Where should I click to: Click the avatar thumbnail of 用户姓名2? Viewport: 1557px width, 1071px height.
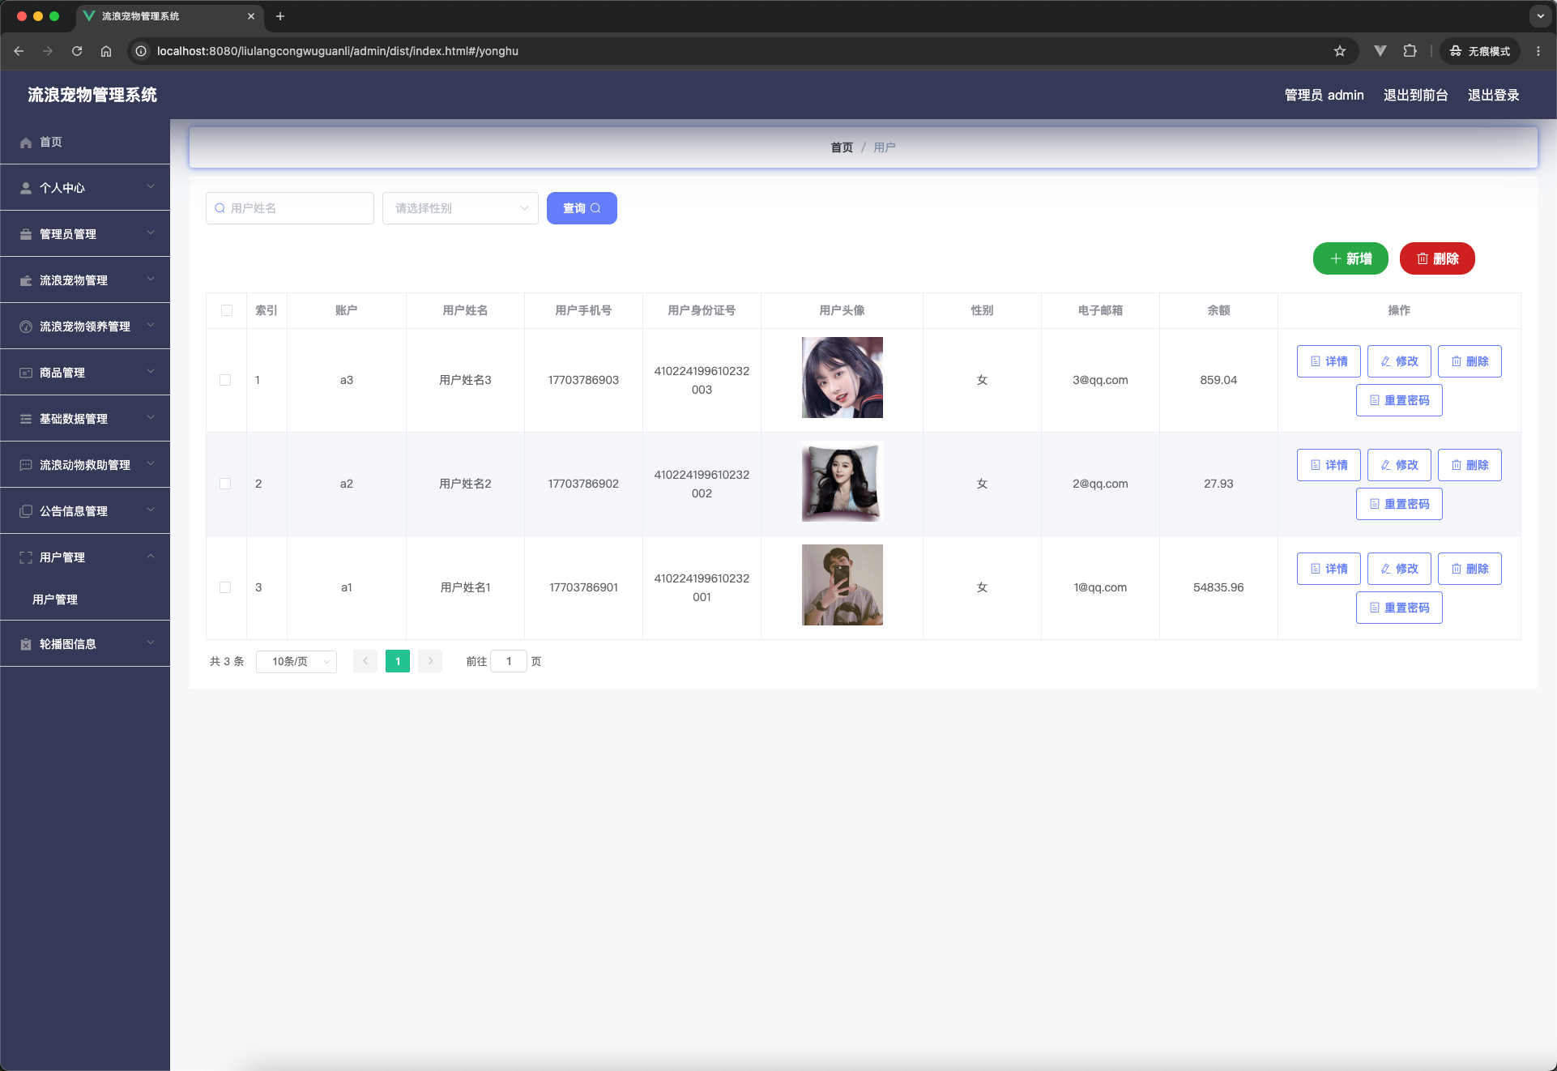[x=842, y=481]
